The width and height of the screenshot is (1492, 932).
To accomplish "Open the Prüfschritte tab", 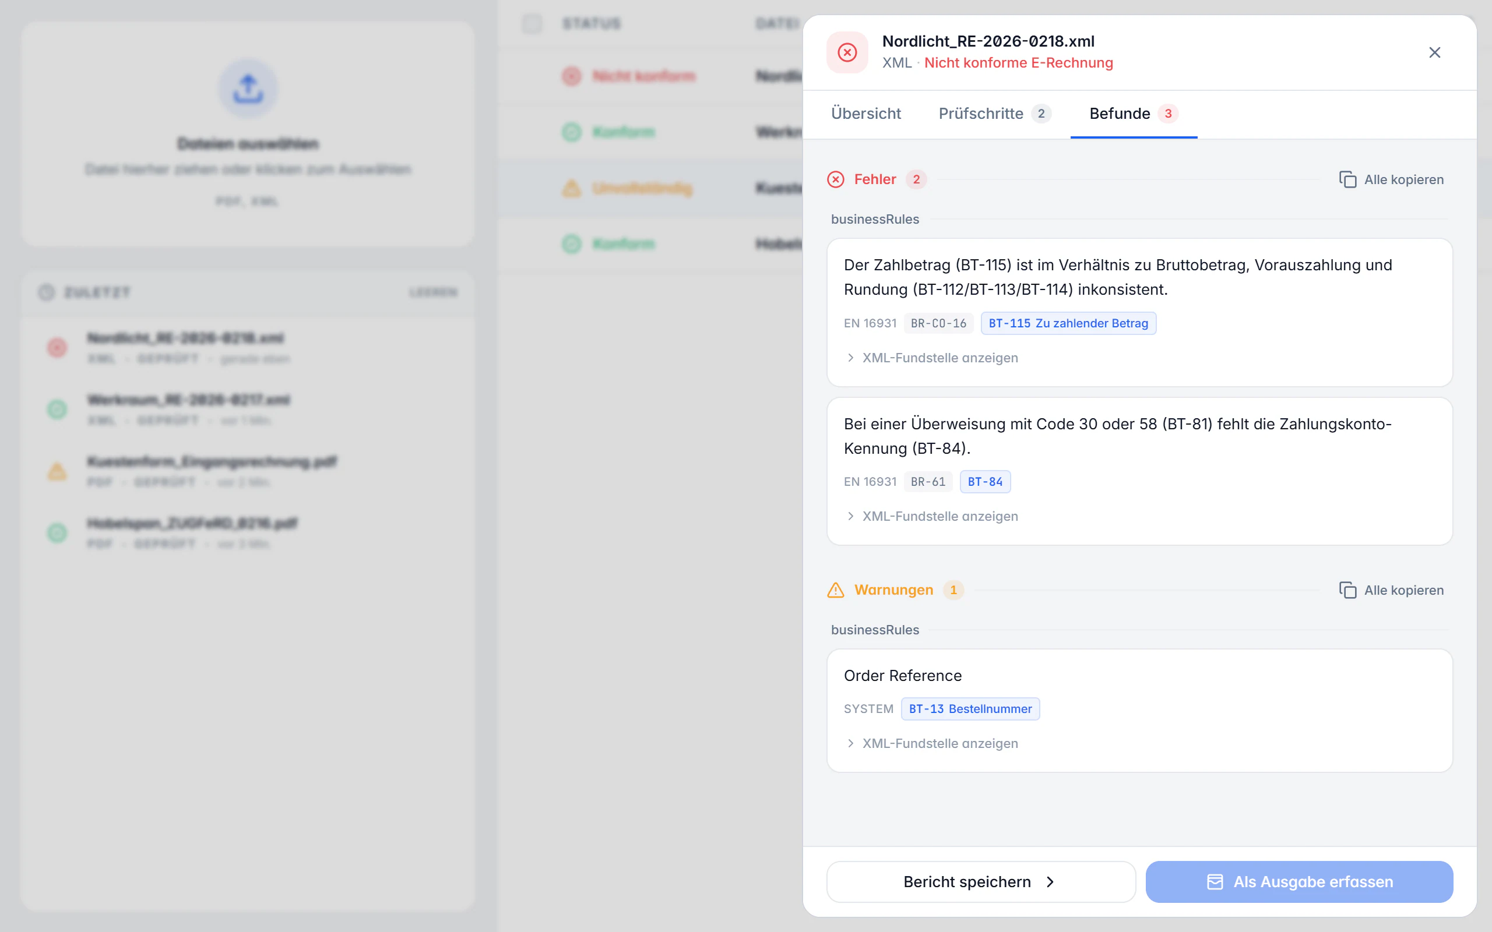I will click(994, 114).
